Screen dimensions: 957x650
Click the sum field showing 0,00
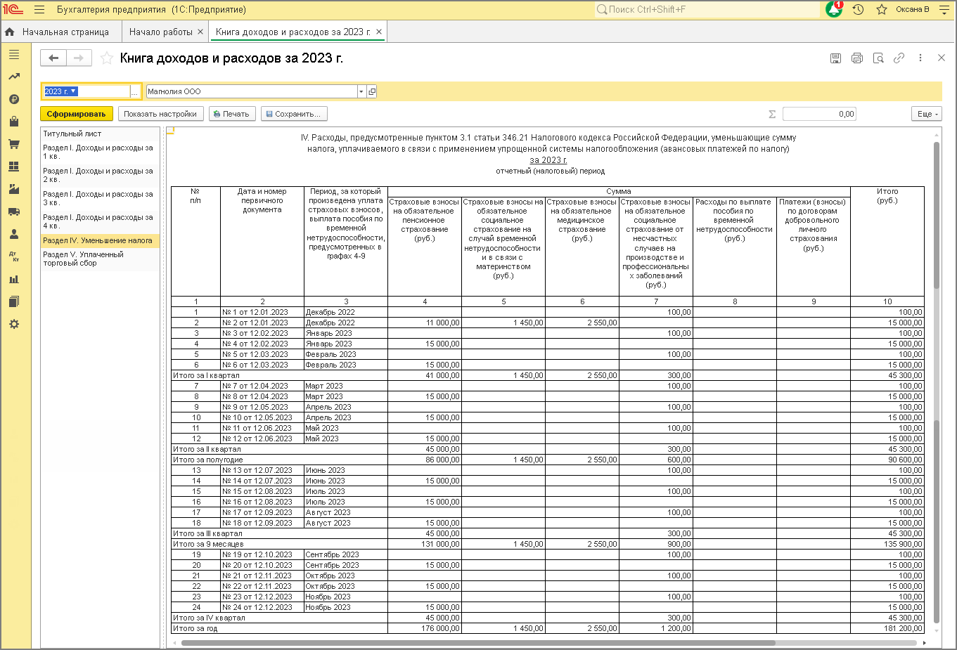819,114
